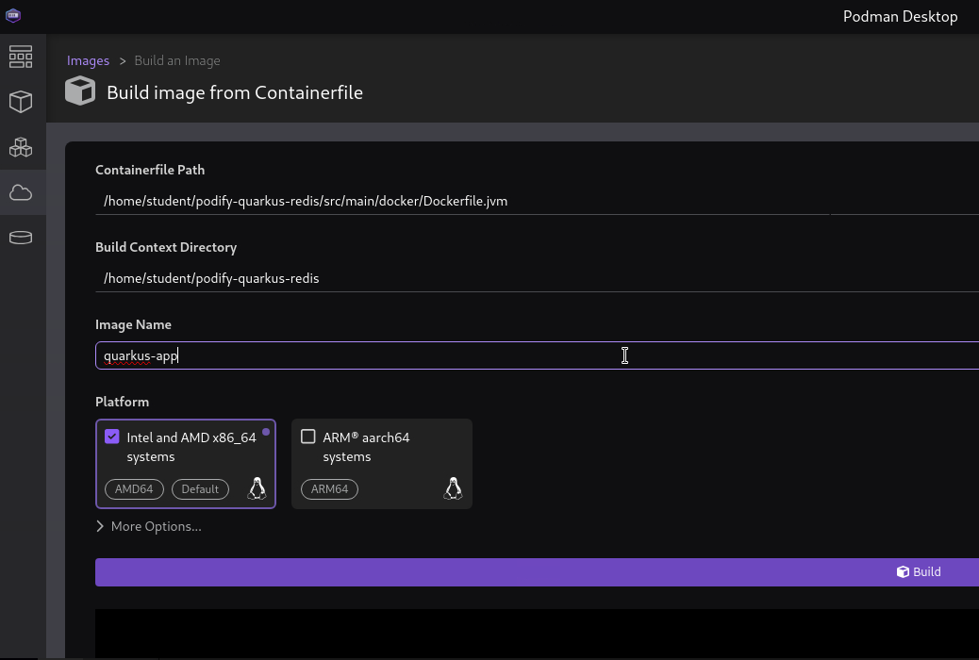Click the Containerfile Path field
The height and width of the screenshot is (660, 979).
537,201
